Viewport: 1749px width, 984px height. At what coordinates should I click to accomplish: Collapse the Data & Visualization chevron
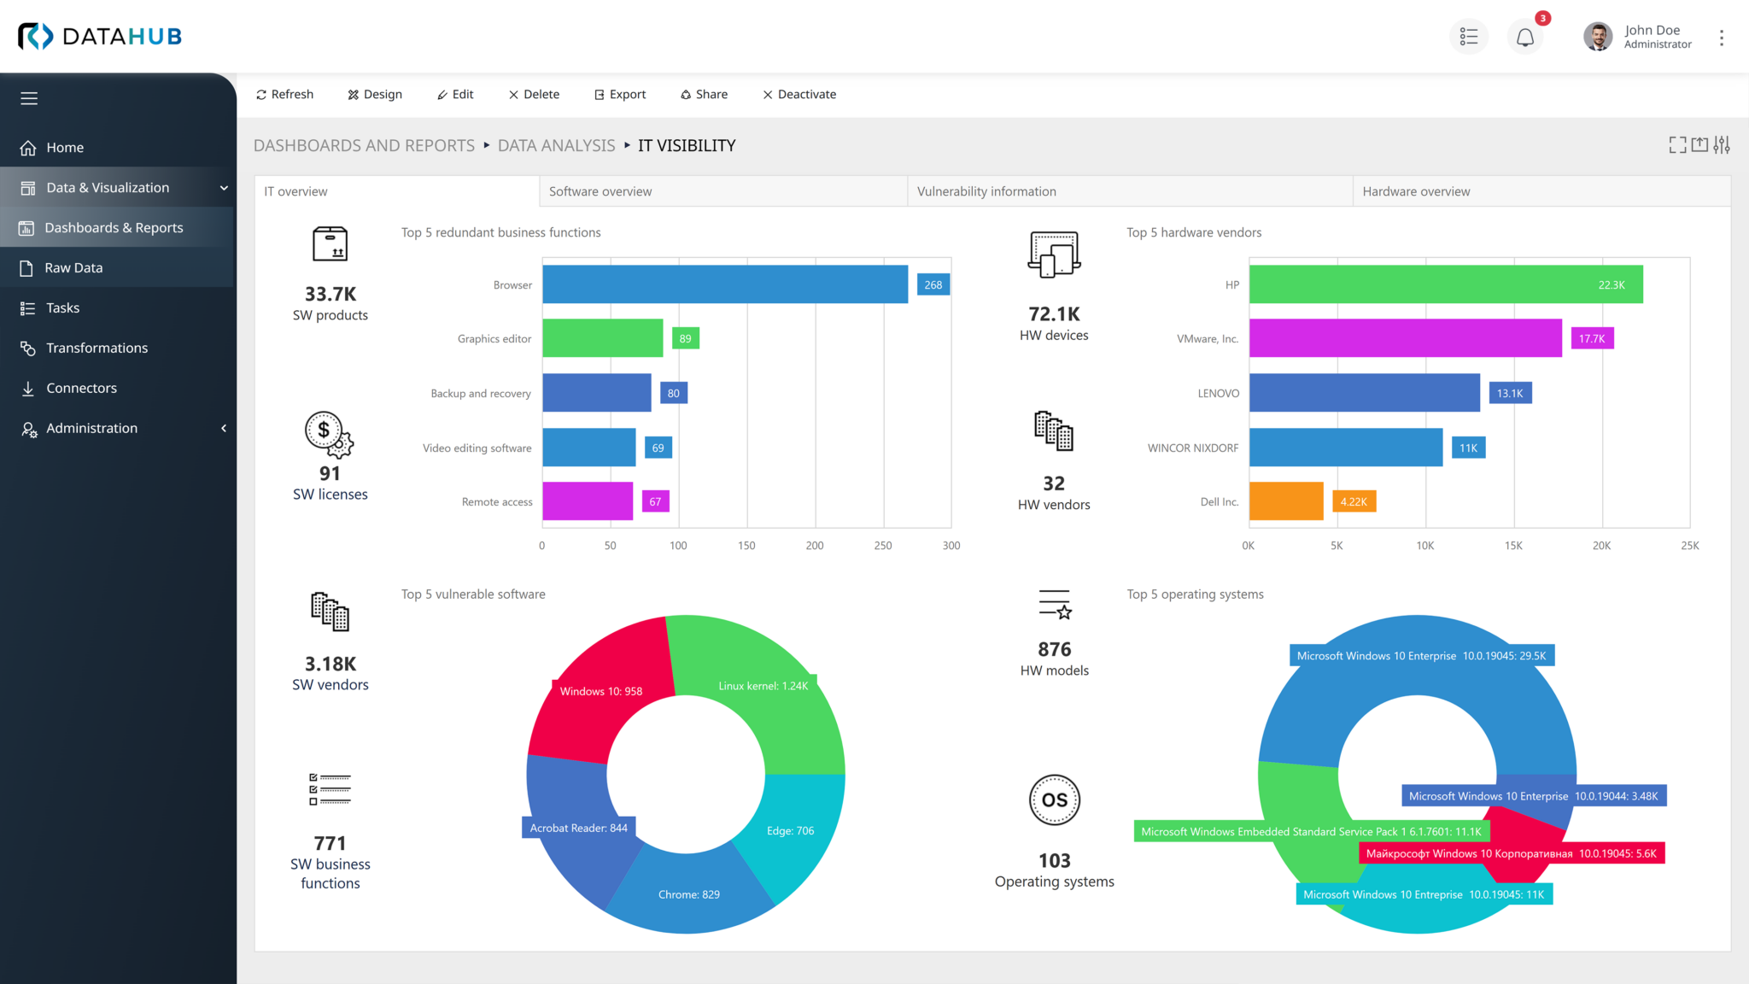[224, 188]
